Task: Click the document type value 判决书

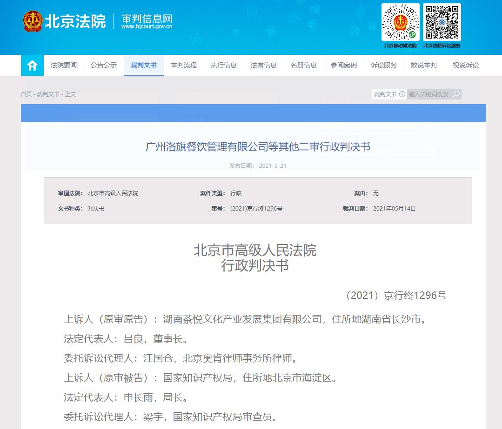Action: (96, 209)
